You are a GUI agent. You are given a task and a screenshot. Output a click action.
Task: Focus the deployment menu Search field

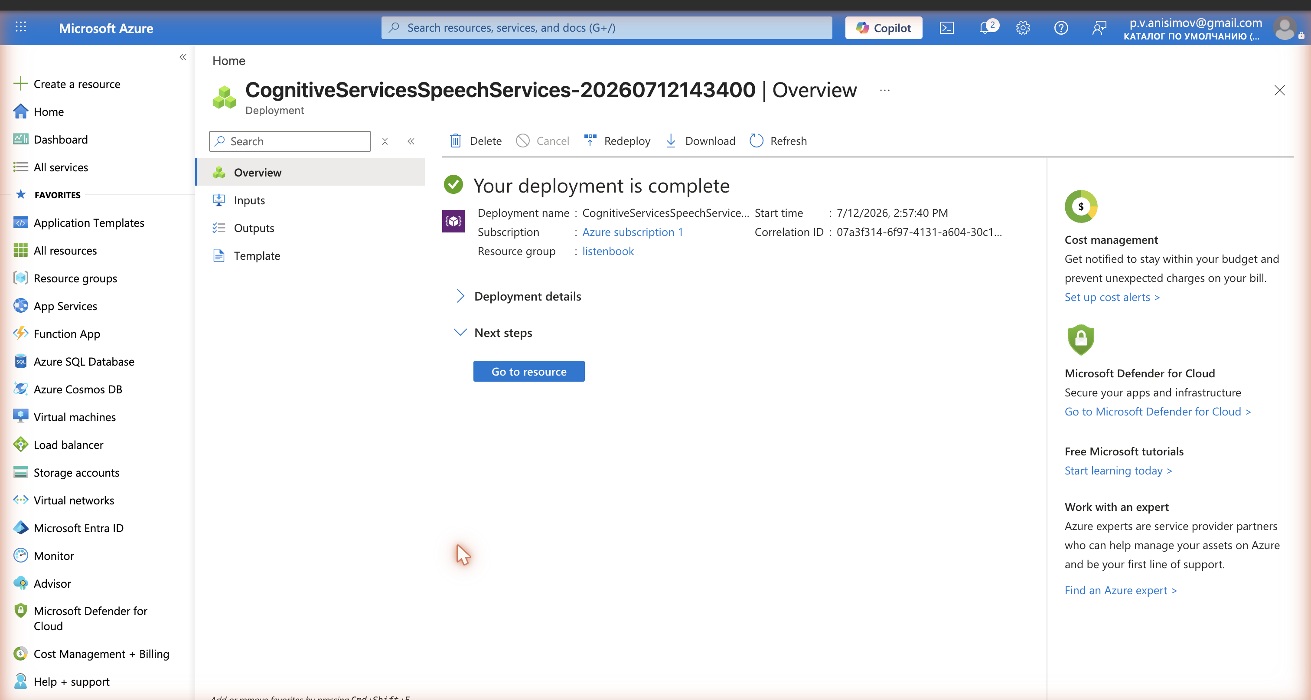(x=290, y=141)
